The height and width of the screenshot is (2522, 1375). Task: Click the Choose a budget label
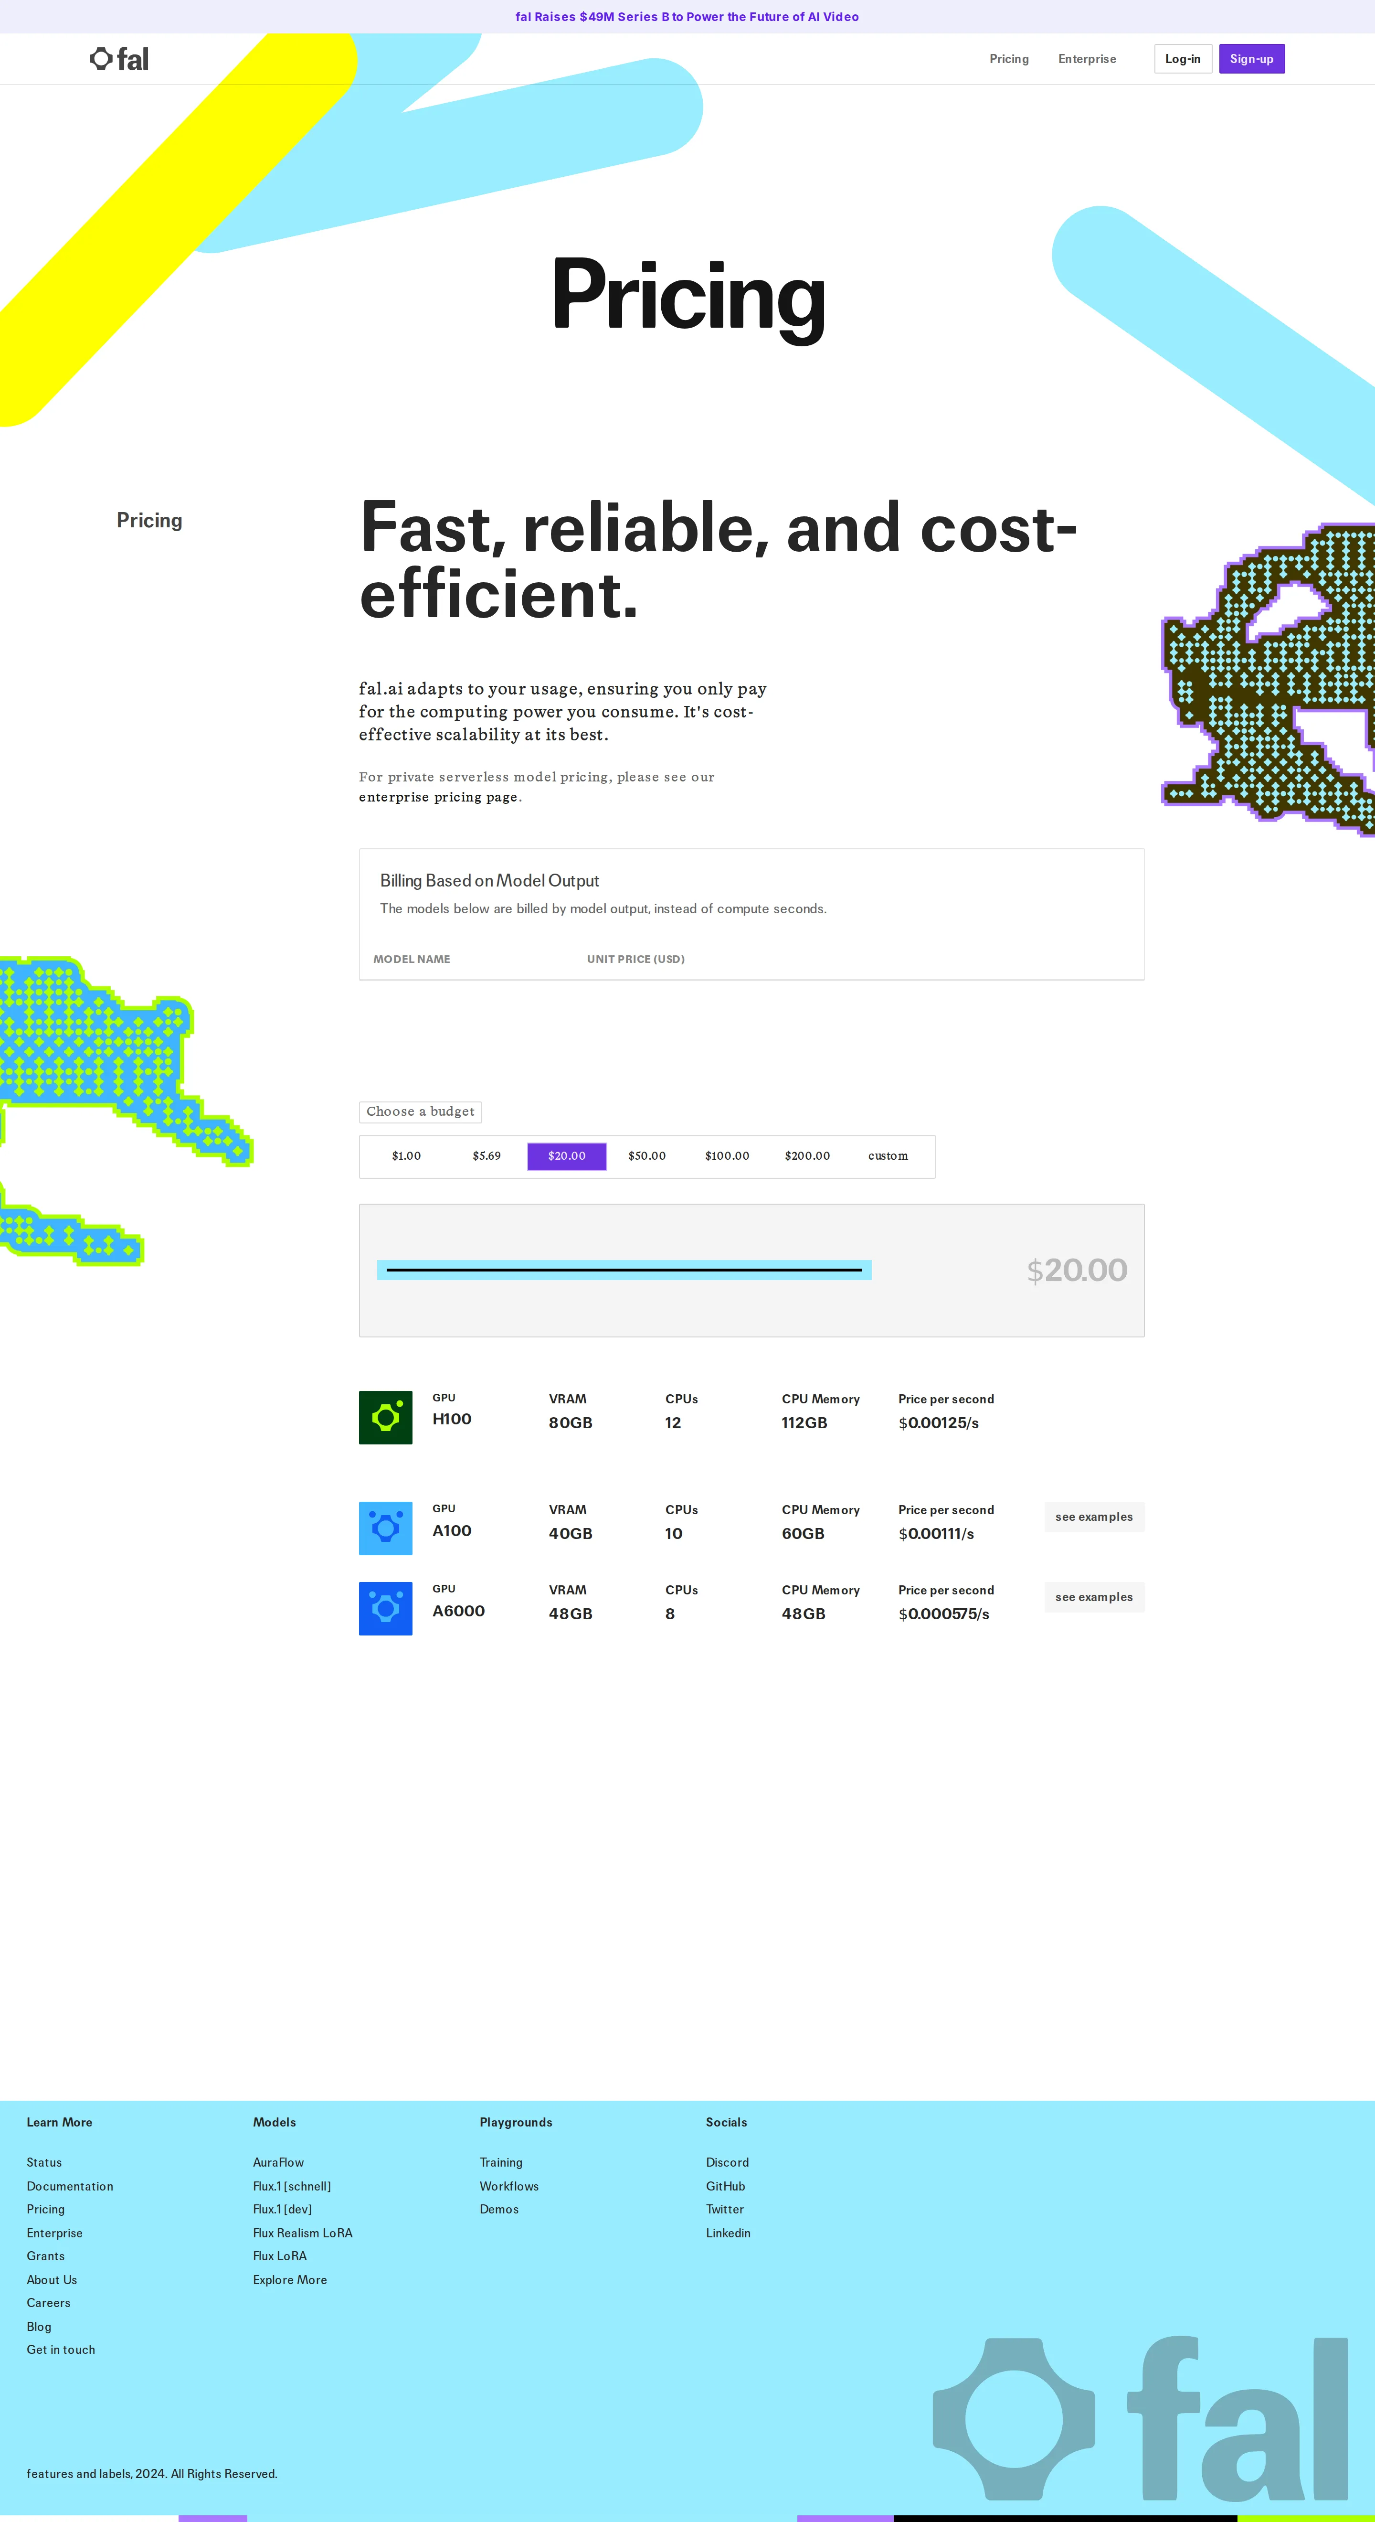pyautogui.click(x=420, y=1111)
